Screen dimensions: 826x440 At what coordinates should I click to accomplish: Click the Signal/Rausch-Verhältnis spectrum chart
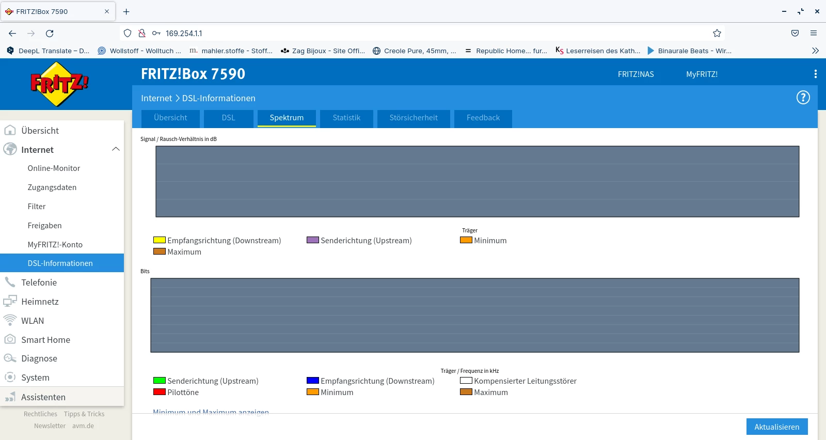[x=478, y=181]
